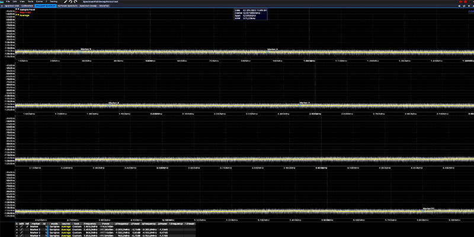Select the Wrapped Spectrum tab
474x237 pixels.
tap(46, 6)
